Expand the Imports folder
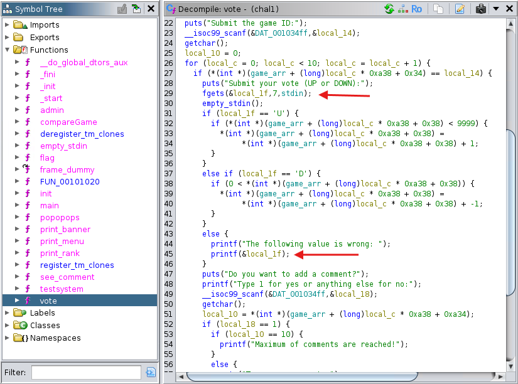 point(7,24)
